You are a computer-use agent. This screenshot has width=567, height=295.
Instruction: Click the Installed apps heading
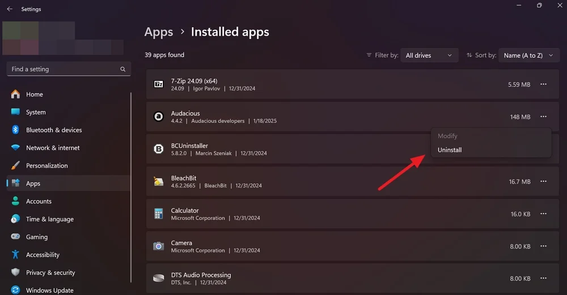coord(230,32)
